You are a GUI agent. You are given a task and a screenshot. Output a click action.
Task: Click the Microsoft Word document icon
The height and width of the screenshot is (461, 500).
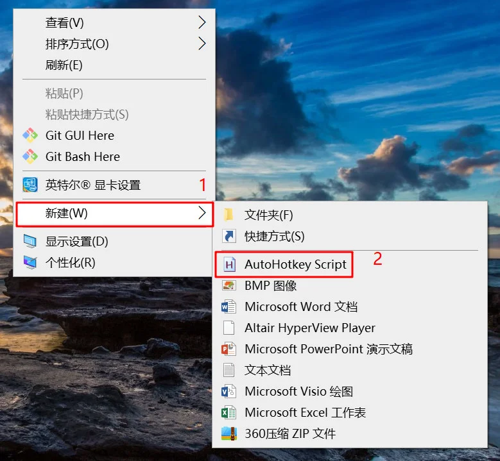(229, 307)
